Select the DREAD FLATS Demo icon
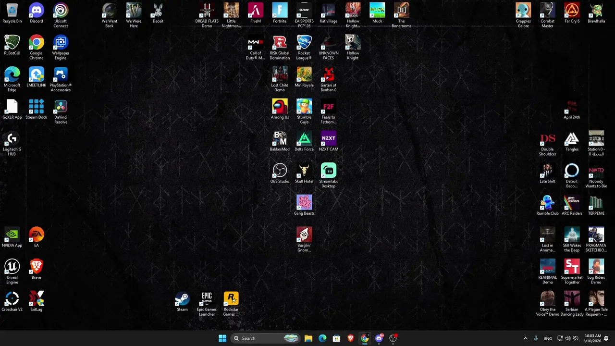The width and height of the screenshot is (615, 346). (207, 15)
